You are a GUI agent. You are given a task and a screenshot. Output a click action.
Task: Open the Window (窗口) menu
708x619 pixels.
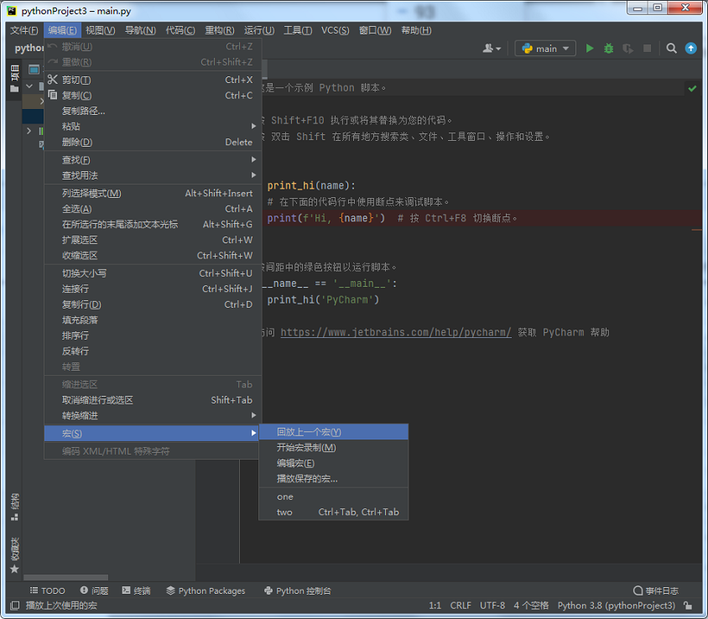click(x=375, y=30)
